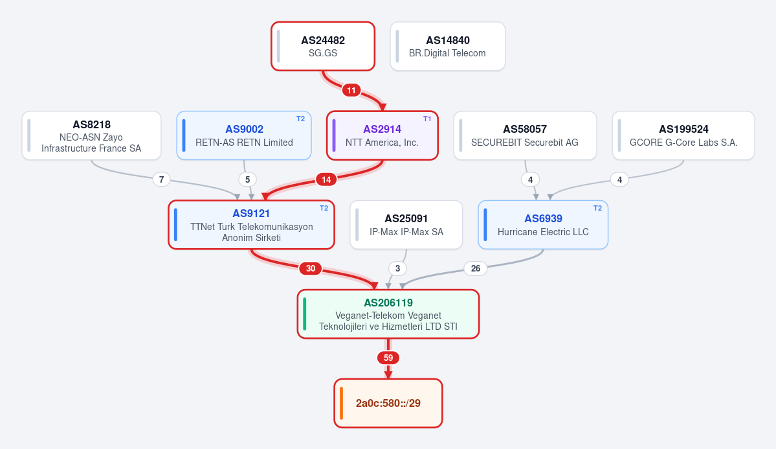This screenshot has height=449, width=776.
Task: Select the gray edge badge labeled 5
Action: tap(247, 179)
